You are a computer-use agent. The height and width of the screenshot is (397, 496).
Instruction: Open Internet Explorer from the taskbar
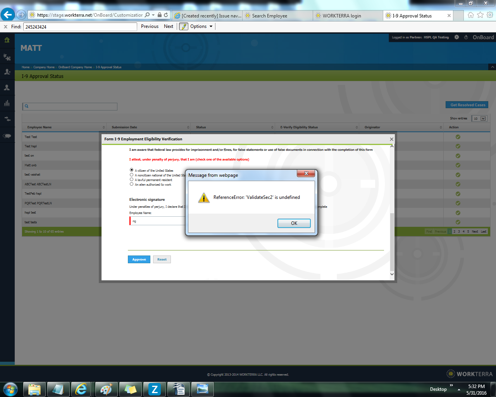click(x=81, y=389)
